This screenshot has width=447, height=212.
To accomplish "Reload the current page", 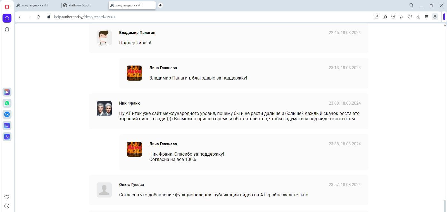I will click(x=39, y=17).
